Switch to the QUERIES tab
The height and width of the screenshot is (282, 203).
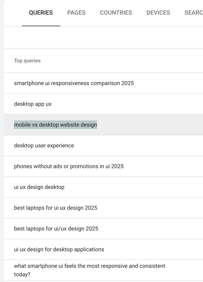tap(41, 13)
